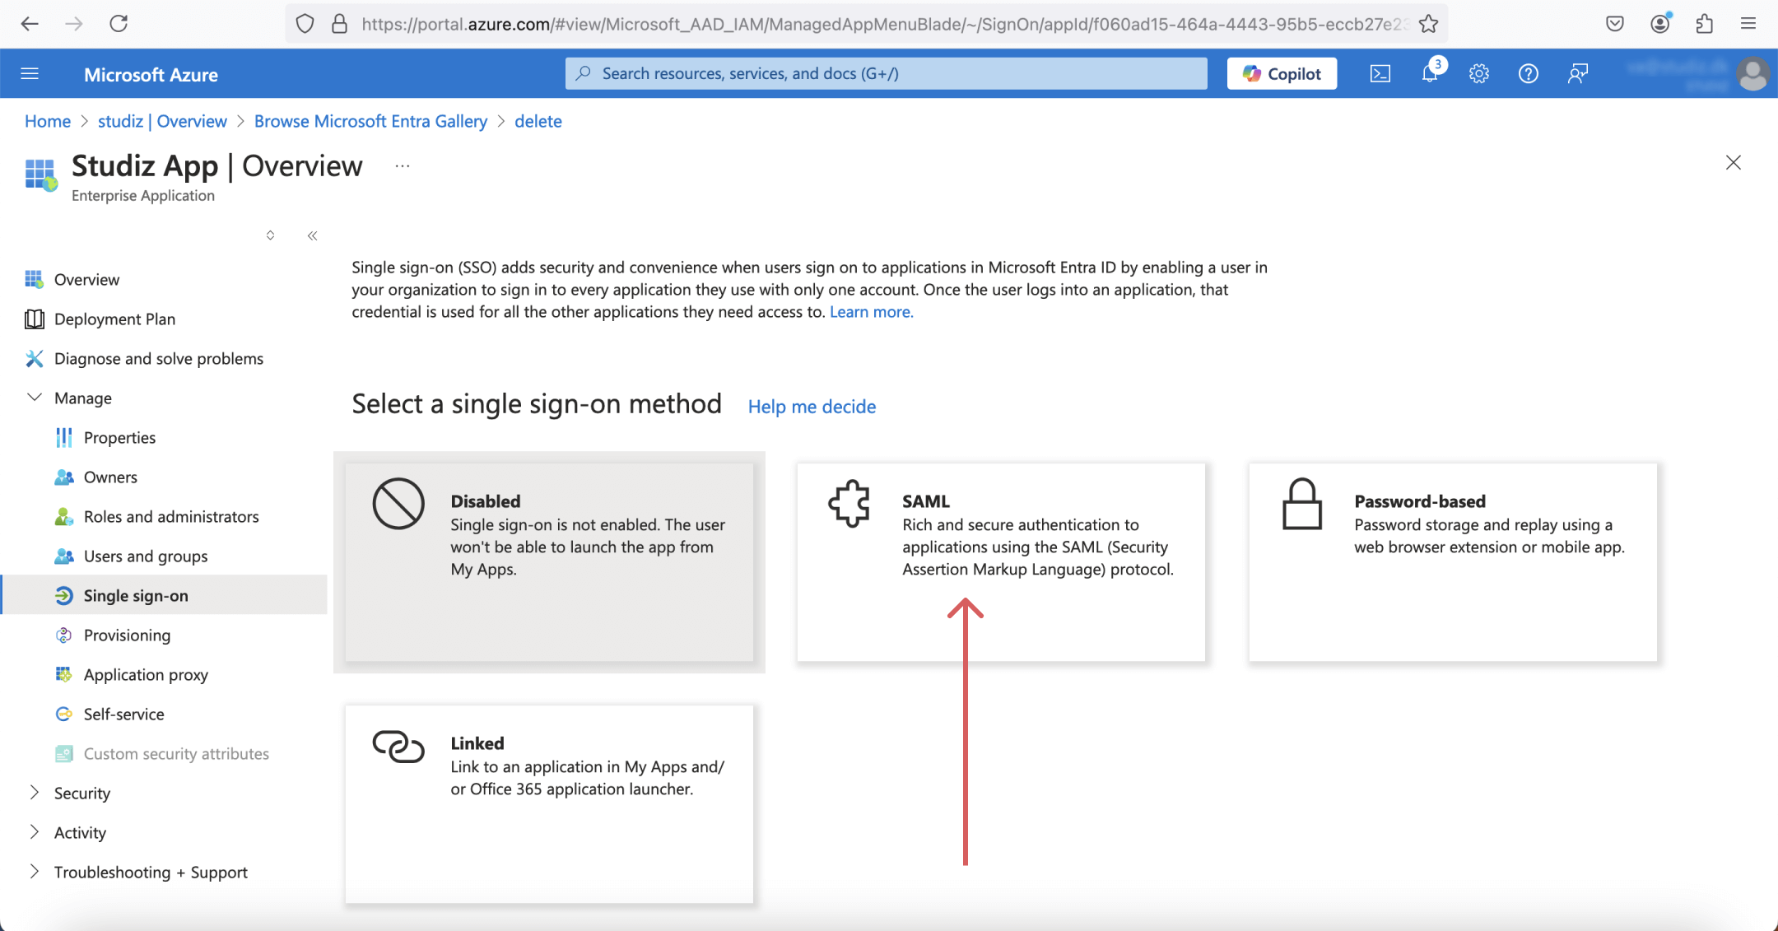This screenshot has height=931, width=1778.
Task: Click the SAML puzzle piece icon
Action: 849,503
